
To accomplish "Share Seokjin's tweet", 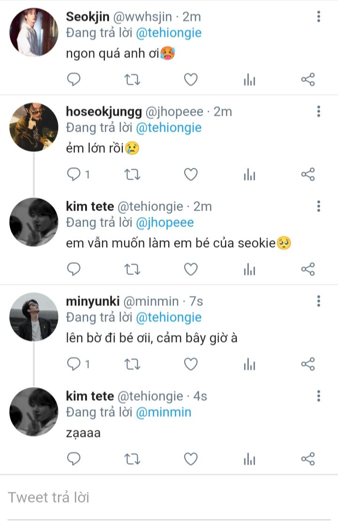I will tap(308, 79).
